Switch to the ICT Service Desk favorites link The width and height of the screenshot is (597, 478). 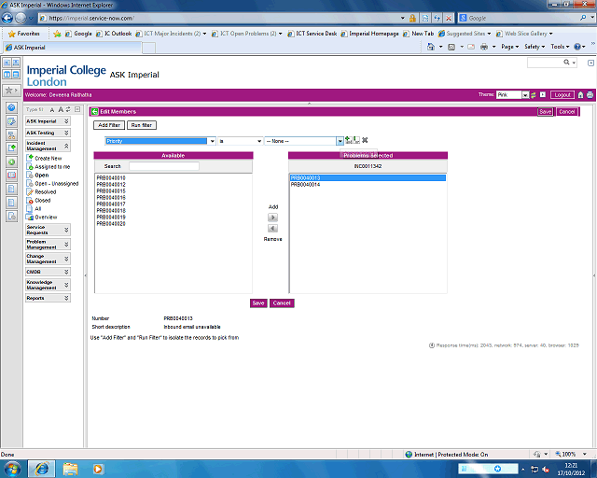click(315, 33)
